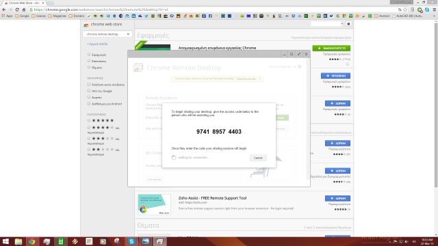Click the browser address bar URL
The image size is (438, 246).
(x=101, y=10)
